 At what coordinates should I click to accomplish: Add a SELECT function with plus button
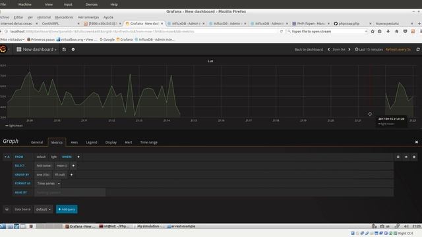(x=73, y=166)
